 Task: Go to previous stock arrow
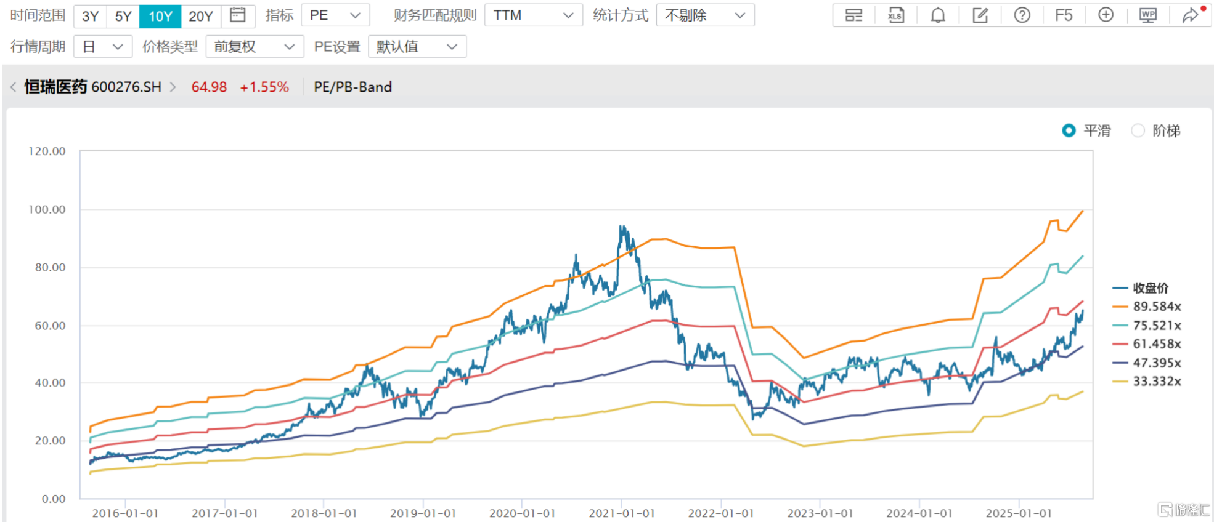click(x=14, y=87)
